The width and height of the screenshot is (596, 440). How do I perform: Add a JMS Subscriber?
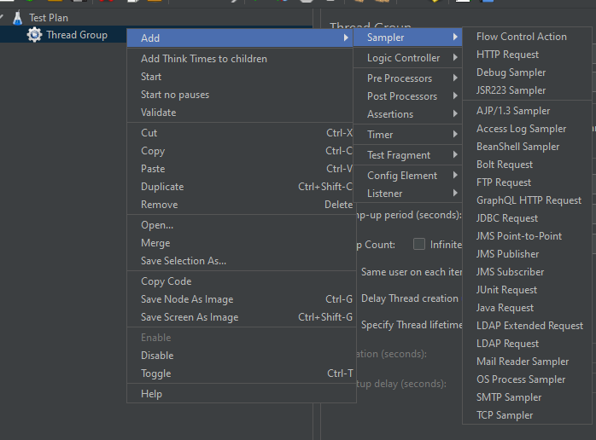[x=527, y=272]
